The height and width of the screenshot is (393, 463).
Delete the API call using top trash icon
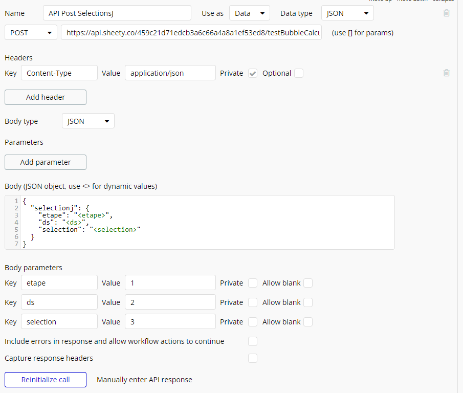(447, 13)
